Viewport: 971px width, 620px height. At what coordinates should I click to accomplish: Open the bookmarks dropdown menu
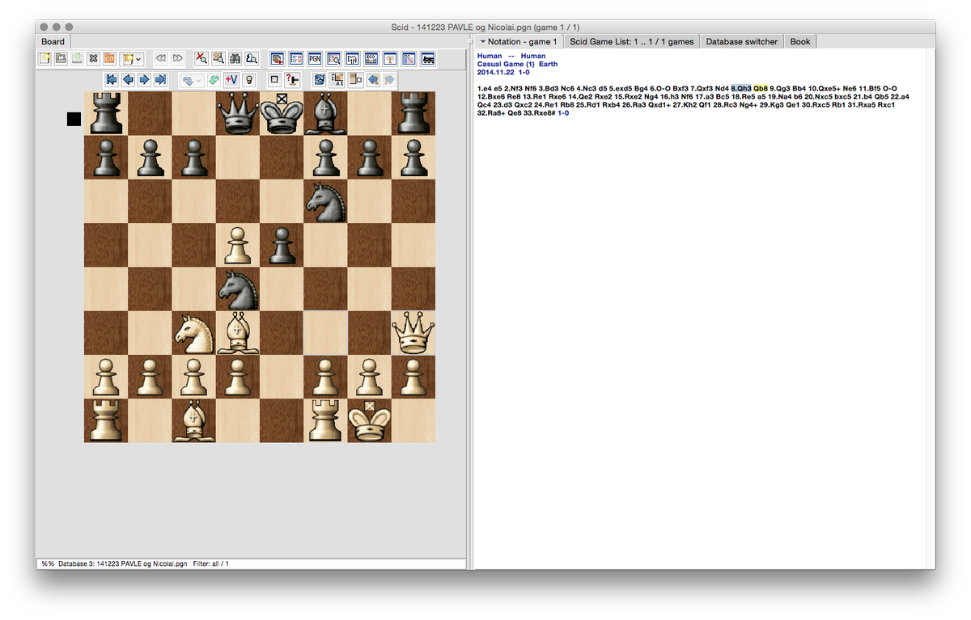[132, 58]
